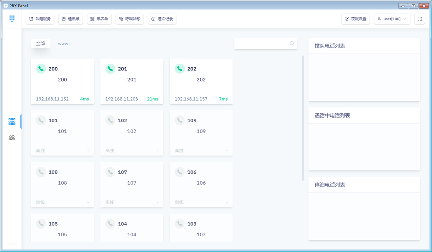Click green phone icon for extension 202
432x252 pixels.
(x=180, y=69)
